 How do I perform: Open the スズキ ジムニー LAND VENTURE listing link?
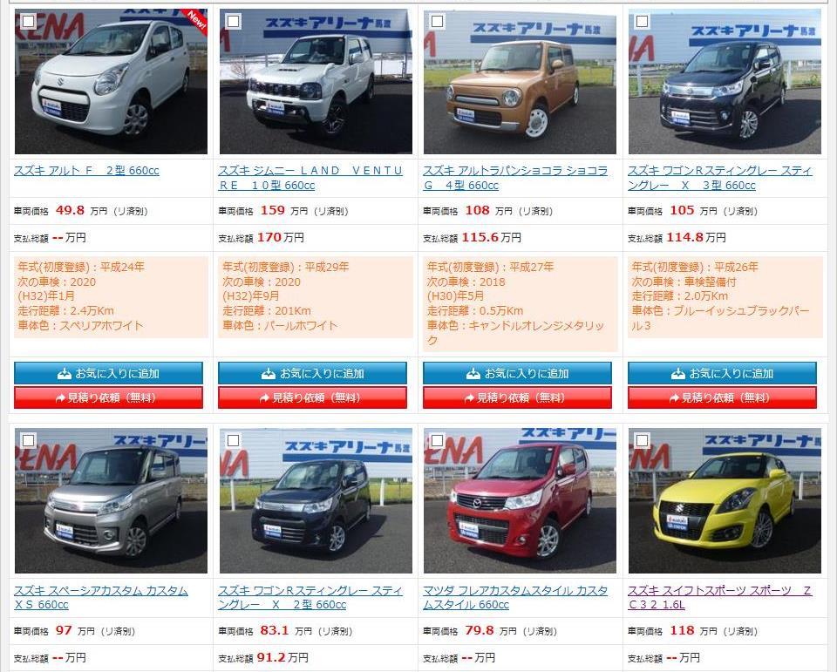click(x=310, y=178)
